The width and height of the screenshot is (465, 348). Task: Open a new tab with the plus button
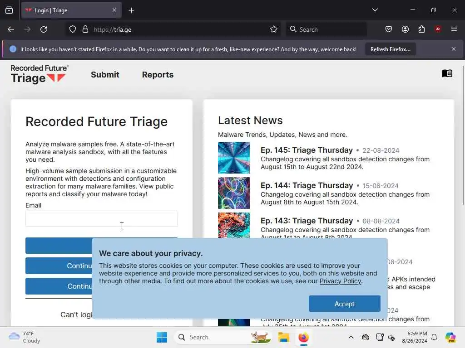click(x=131, y=10)
